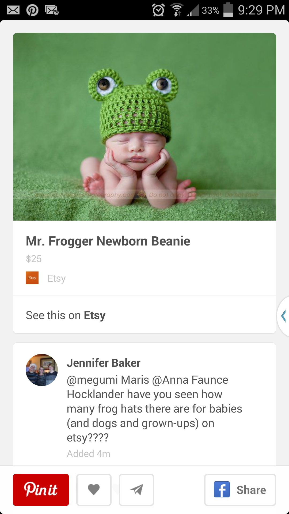Tap the battery indicator icon
The height and width of the screenshot is (514, 289).
tap(228, 10)
